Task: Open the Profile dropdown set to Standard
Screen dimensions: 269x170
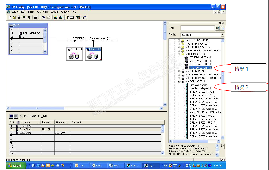Action: (222, 34)
